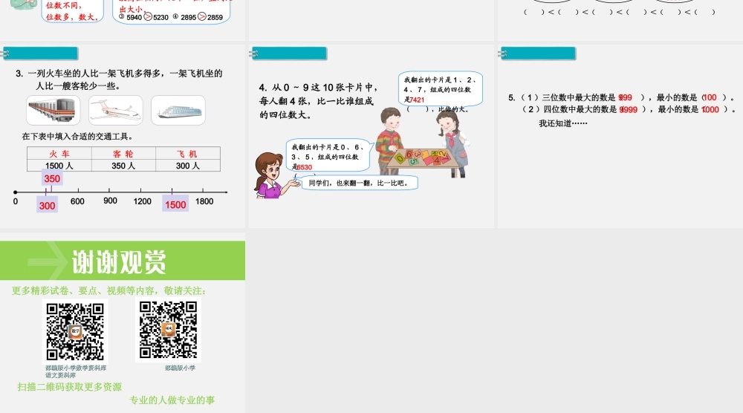Click the 火车 table header cell
The height and width of the screenshot is (413, 743).
[x=59, y=153]
